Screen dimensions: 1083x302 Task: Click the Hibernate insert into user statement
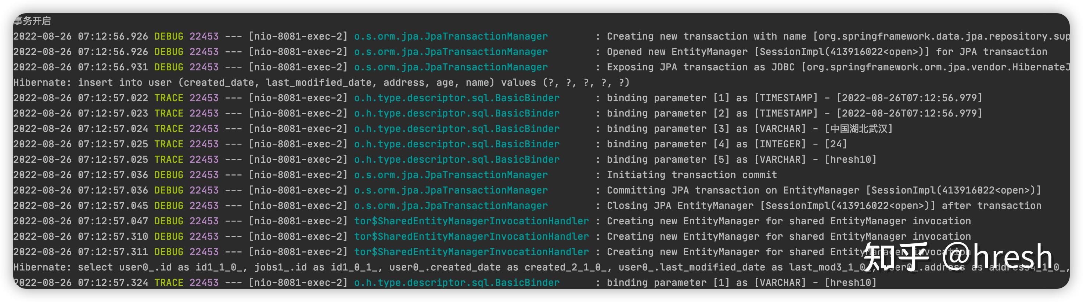(x=321, y=82)
